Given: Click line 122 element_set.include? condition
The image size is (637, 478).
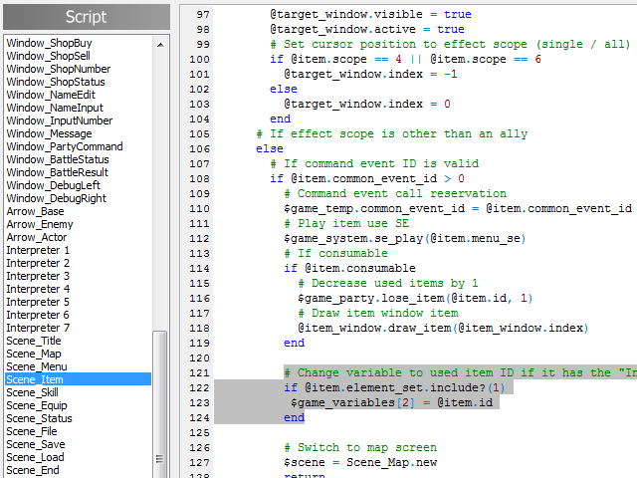Looking at the screenshot, I should (x=394, y=387).
